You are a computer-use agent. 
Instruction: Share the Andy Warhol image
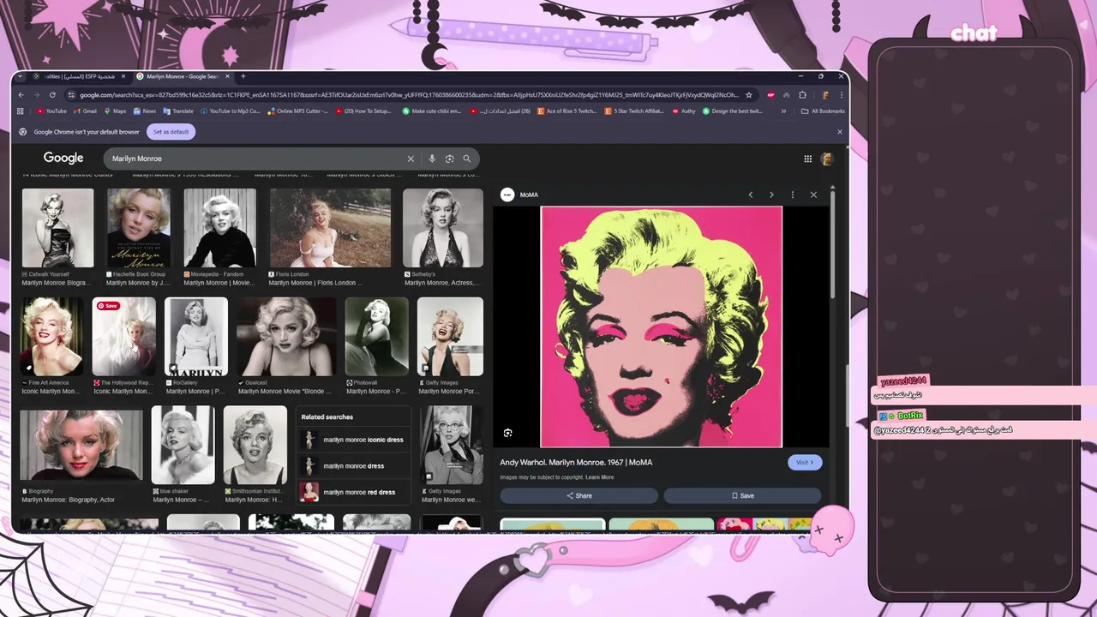click(579, 496)
